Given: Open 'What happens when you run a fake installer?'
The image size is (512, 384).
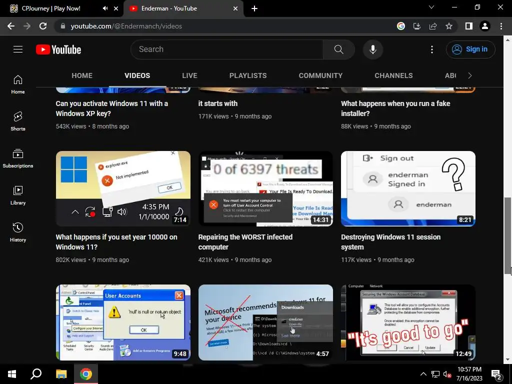Looking at the screenshot, I should click(395, 108).
